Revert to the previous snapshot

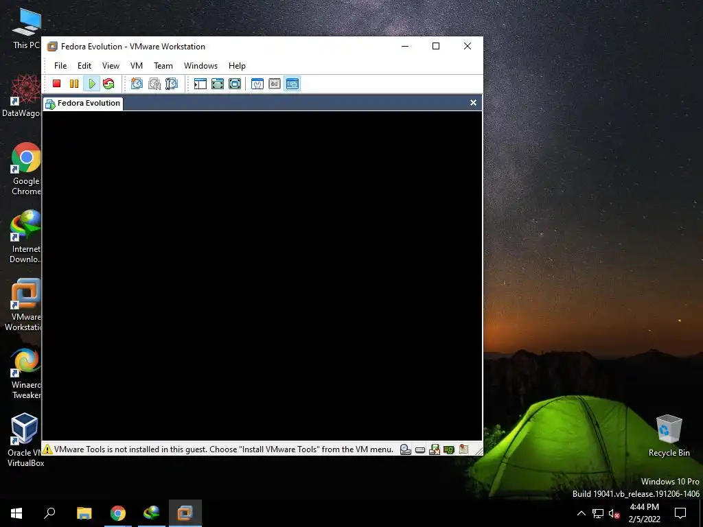(154, 84)
